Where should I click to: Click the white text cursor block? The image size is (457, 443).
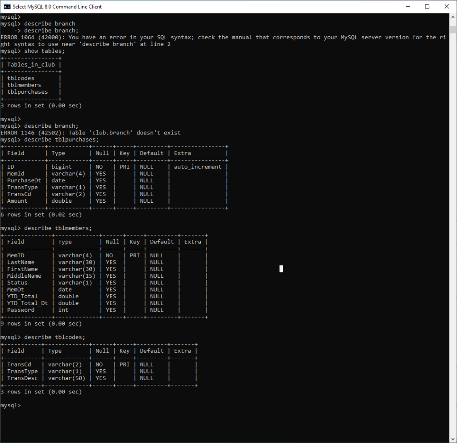coord(281,269)
